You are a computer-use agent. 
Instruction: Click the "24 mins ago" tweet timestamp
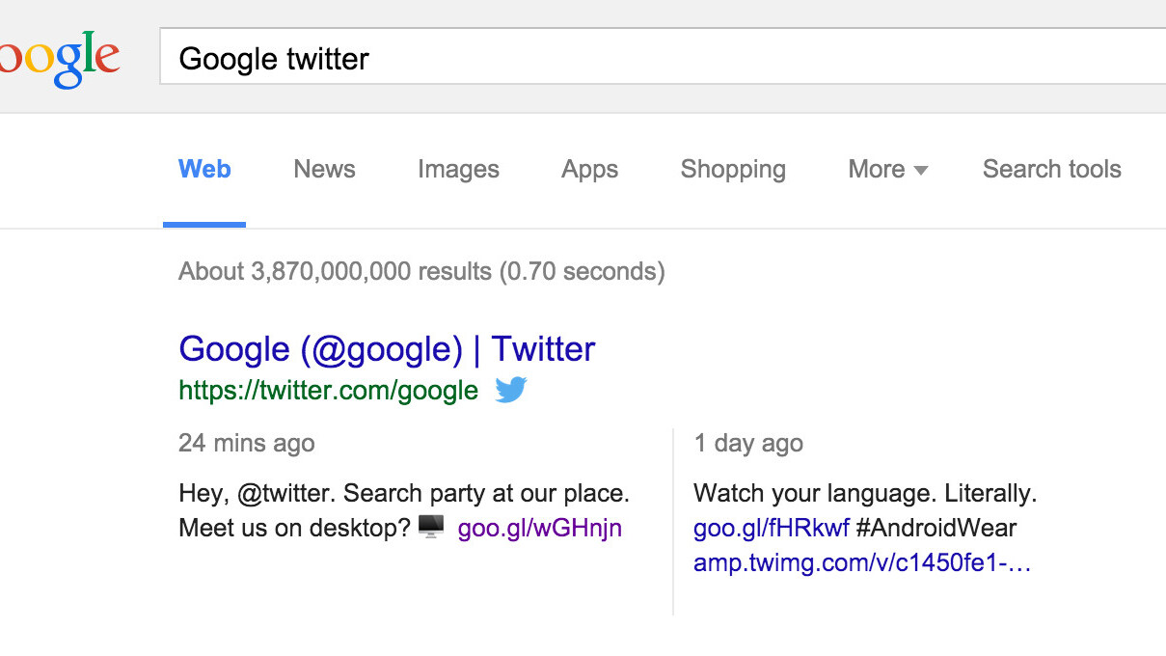coord(246,443)
